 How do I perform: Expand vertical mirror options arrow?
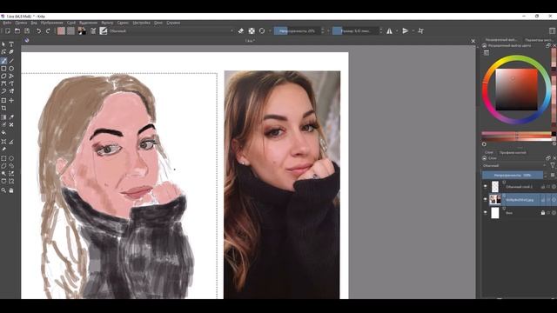pos(413,31)
